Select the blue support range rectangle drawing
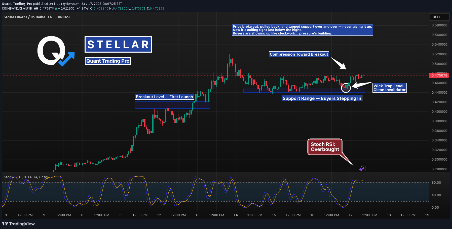This screenshot has width=452, height=229. coord(304,91)
